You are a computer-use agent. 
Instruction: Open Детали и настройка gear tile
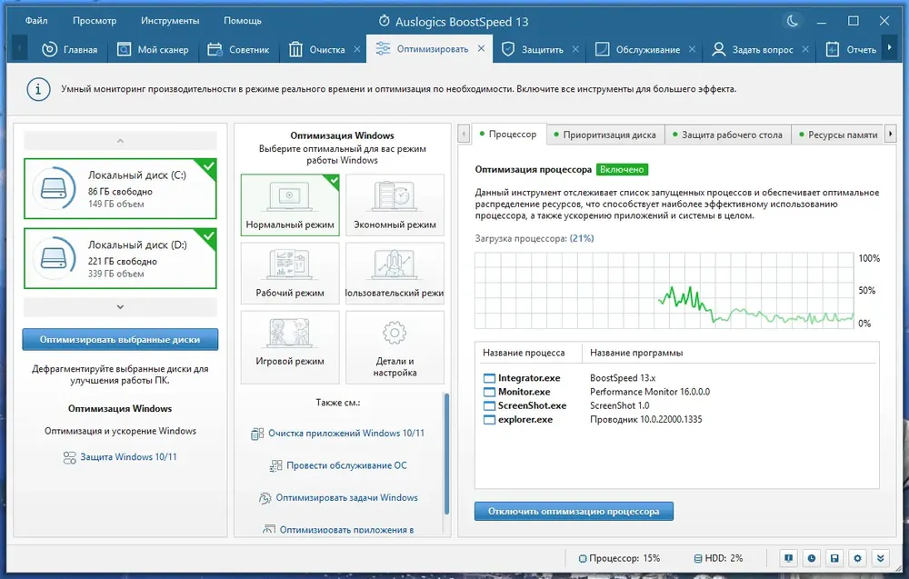point(395,347)
